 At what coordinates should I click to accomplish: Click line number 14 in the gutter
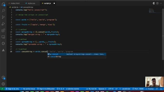point(11,42)
